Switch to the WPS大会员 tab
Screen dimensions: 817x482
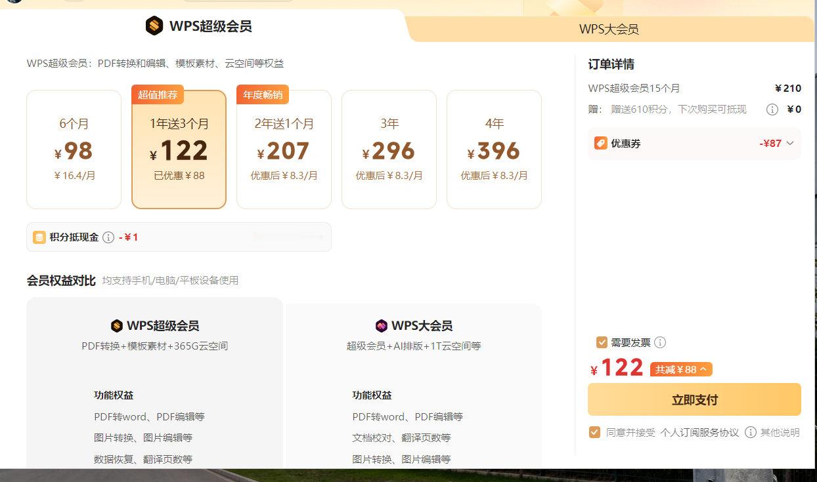pos(608,30)
